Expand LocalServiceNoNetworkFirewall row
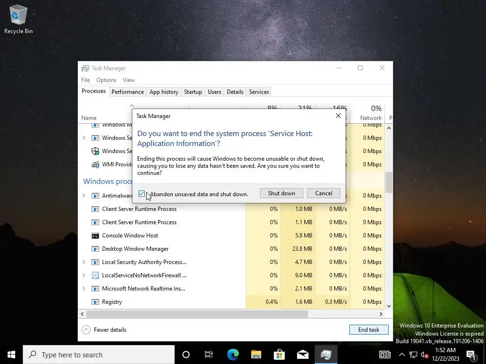486x364 pixels. (84, 275)
